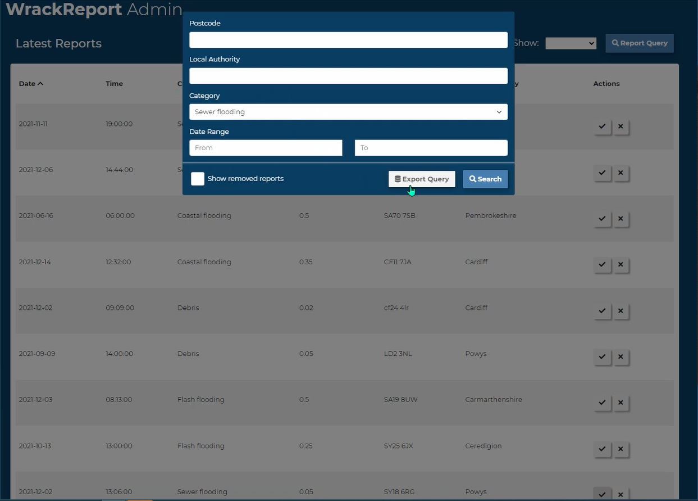Click the Search button

tap(485, 179)
